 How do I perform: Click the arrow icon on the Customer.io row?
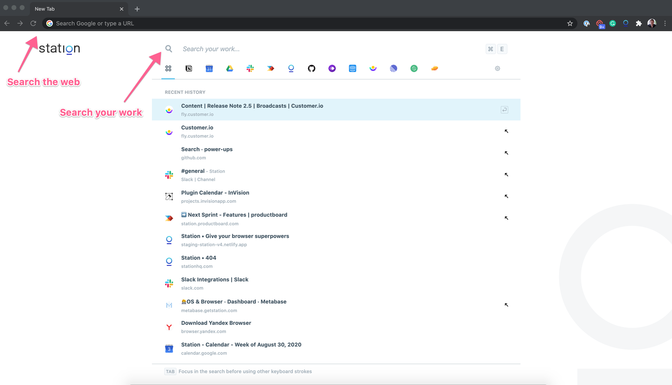tap(506, 131)
